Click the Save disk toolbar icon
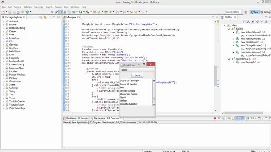The width and height of the screenshot is (271, 152). (x=10, y=12)
